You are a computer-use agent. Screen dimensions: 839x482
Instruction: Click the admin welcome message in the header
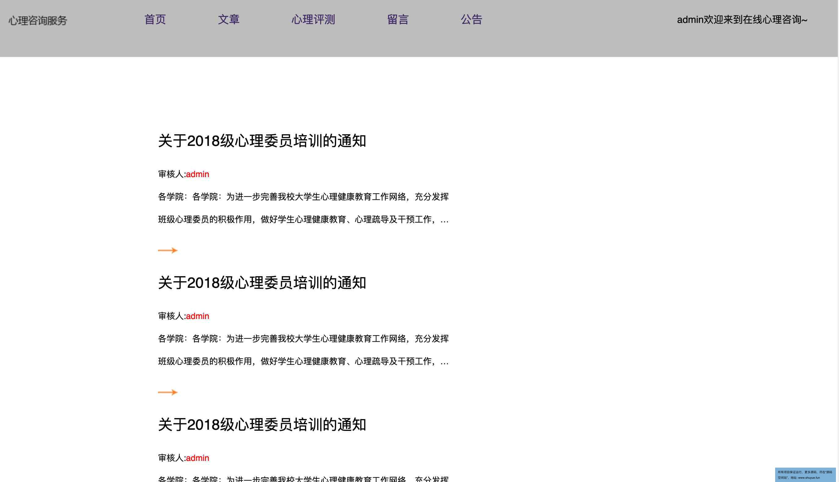[742, 20]
